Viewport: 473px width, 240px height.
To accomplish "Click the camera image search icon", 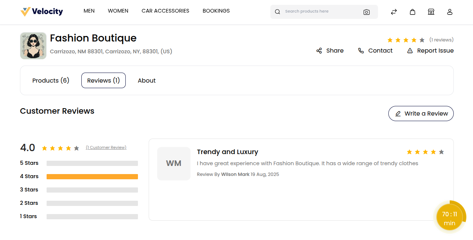I will click(366, 12).
